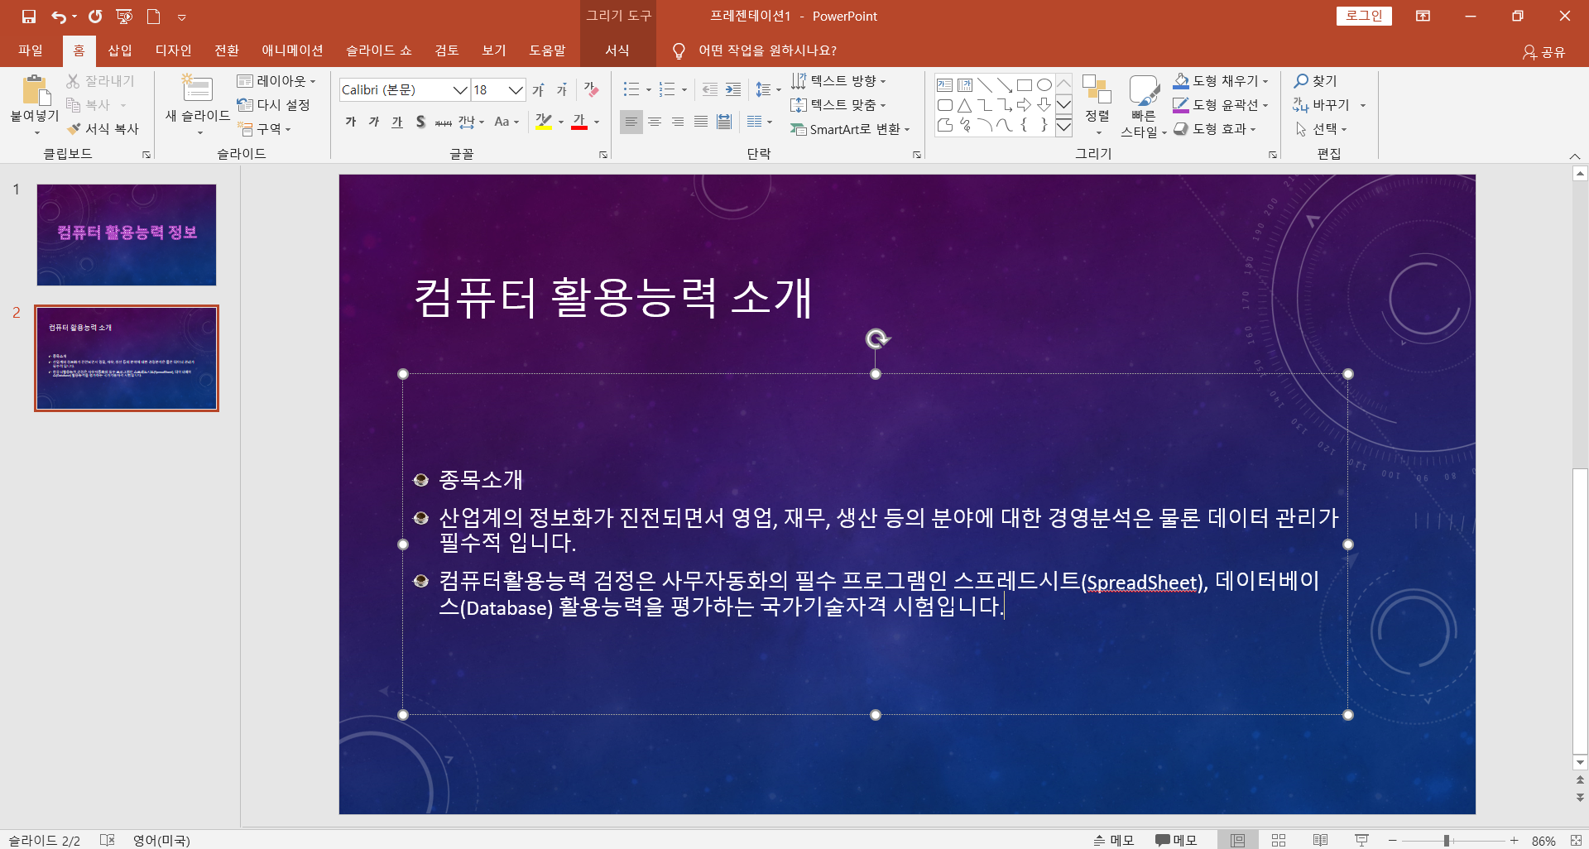1589x849 pixels.
Task: Toggle text shadow
Action: [x=420, y=122]
